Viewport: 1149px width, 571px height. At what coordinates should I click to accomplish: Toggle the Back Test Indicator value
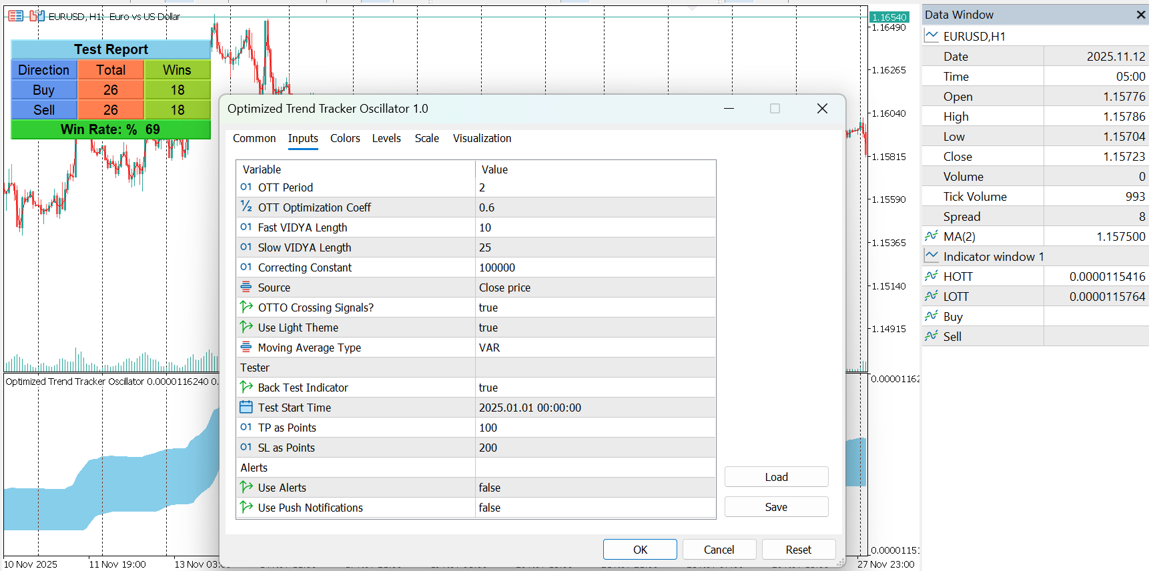(x=595, y=388)
